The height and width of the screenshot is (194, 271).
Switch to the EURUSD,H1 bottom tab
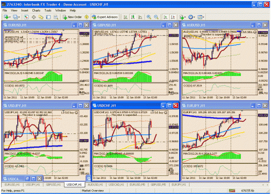pos(12,184)
